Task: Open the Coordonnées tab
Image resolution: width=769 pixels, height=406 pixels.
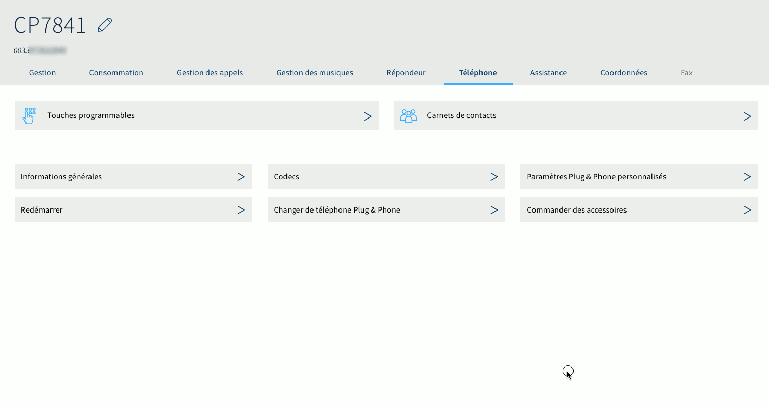Action: point(623,73)
